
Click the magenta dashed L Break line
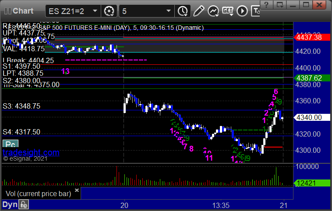click(106, 60)
